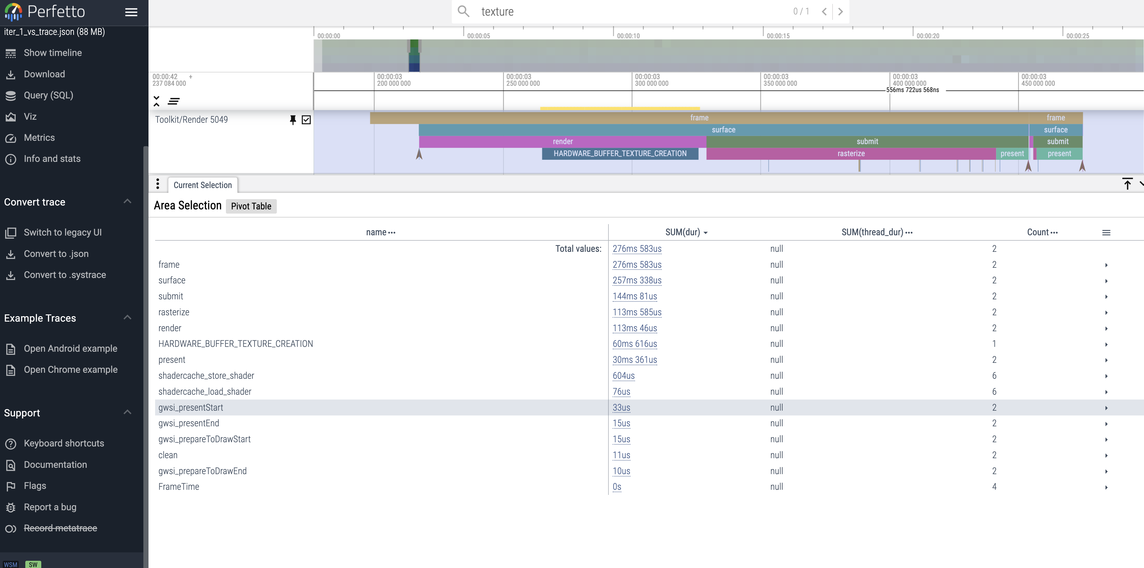Open the SUM(dur) sort dropdown
Image resolution: width=1144 pixels, height=568 pixels.
(x=706, y=232)
